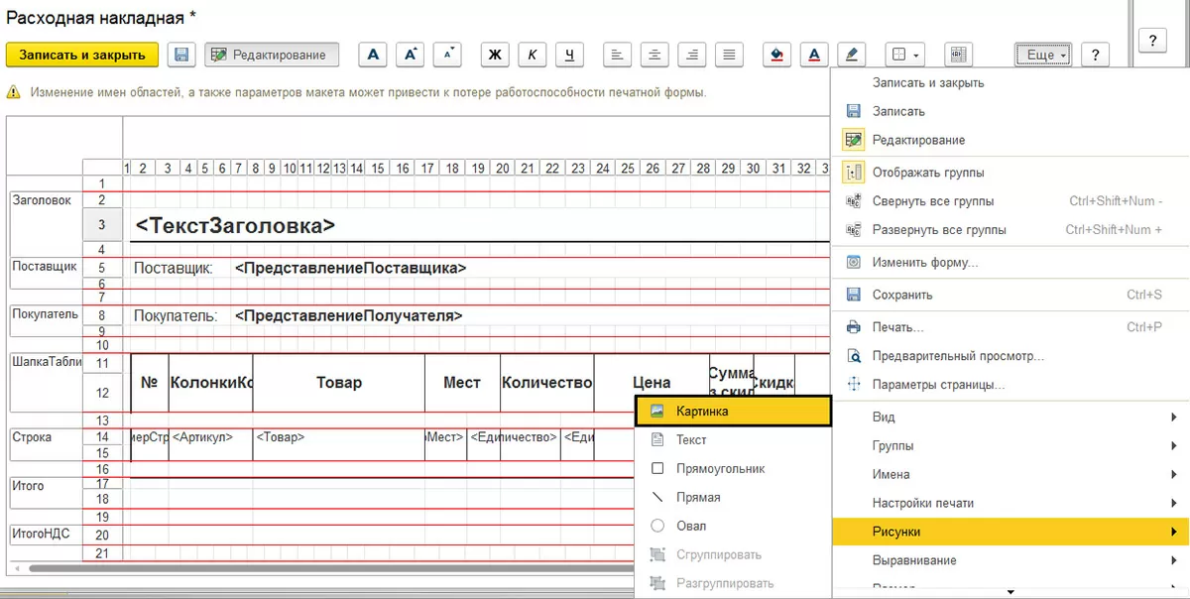Toggle italic formatting (К) button
The image size is (1190, 599).
(x=533, y=55)
